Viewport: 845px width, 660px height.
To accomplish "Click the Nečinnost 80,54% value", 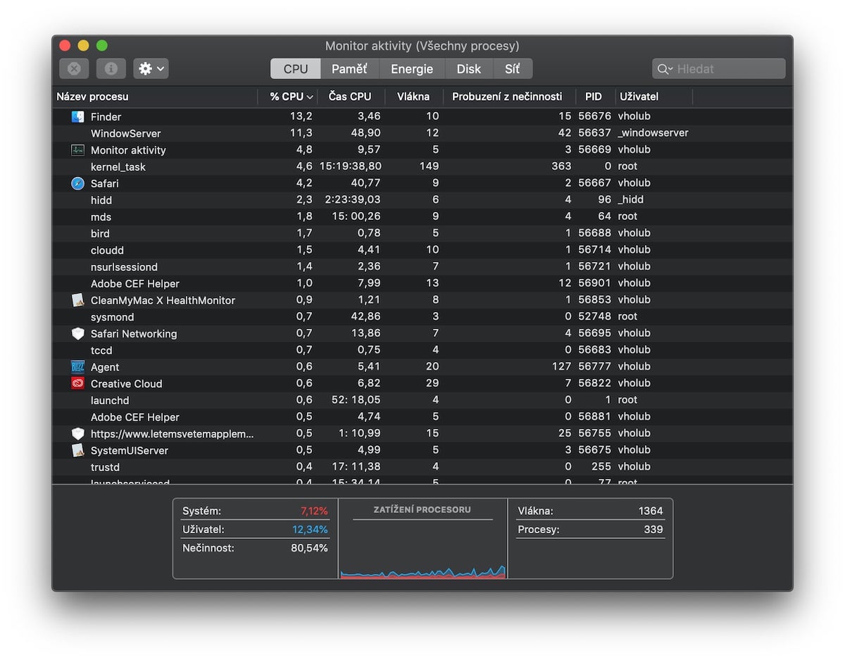I will click(x=310, y=547).
